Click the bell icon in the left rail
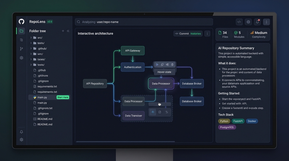 click(x=22, y=132)
